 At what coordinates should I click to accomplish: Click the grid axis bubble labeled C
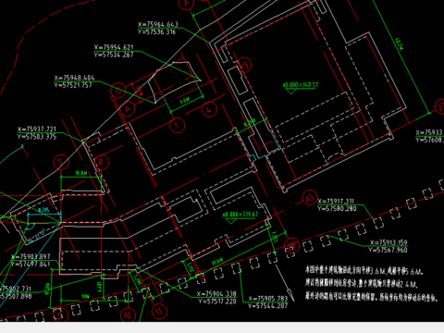[118, 91]
